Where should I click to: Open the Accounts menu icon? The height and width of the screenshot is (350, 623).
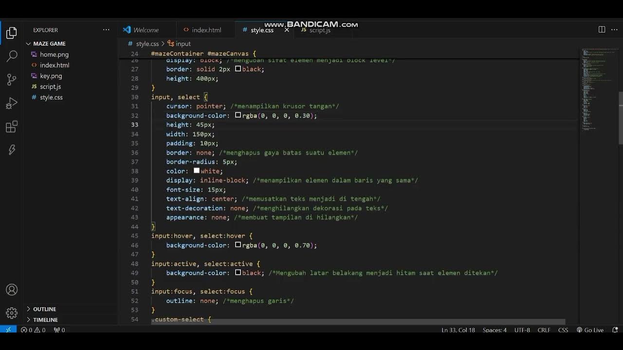[12, 290]
